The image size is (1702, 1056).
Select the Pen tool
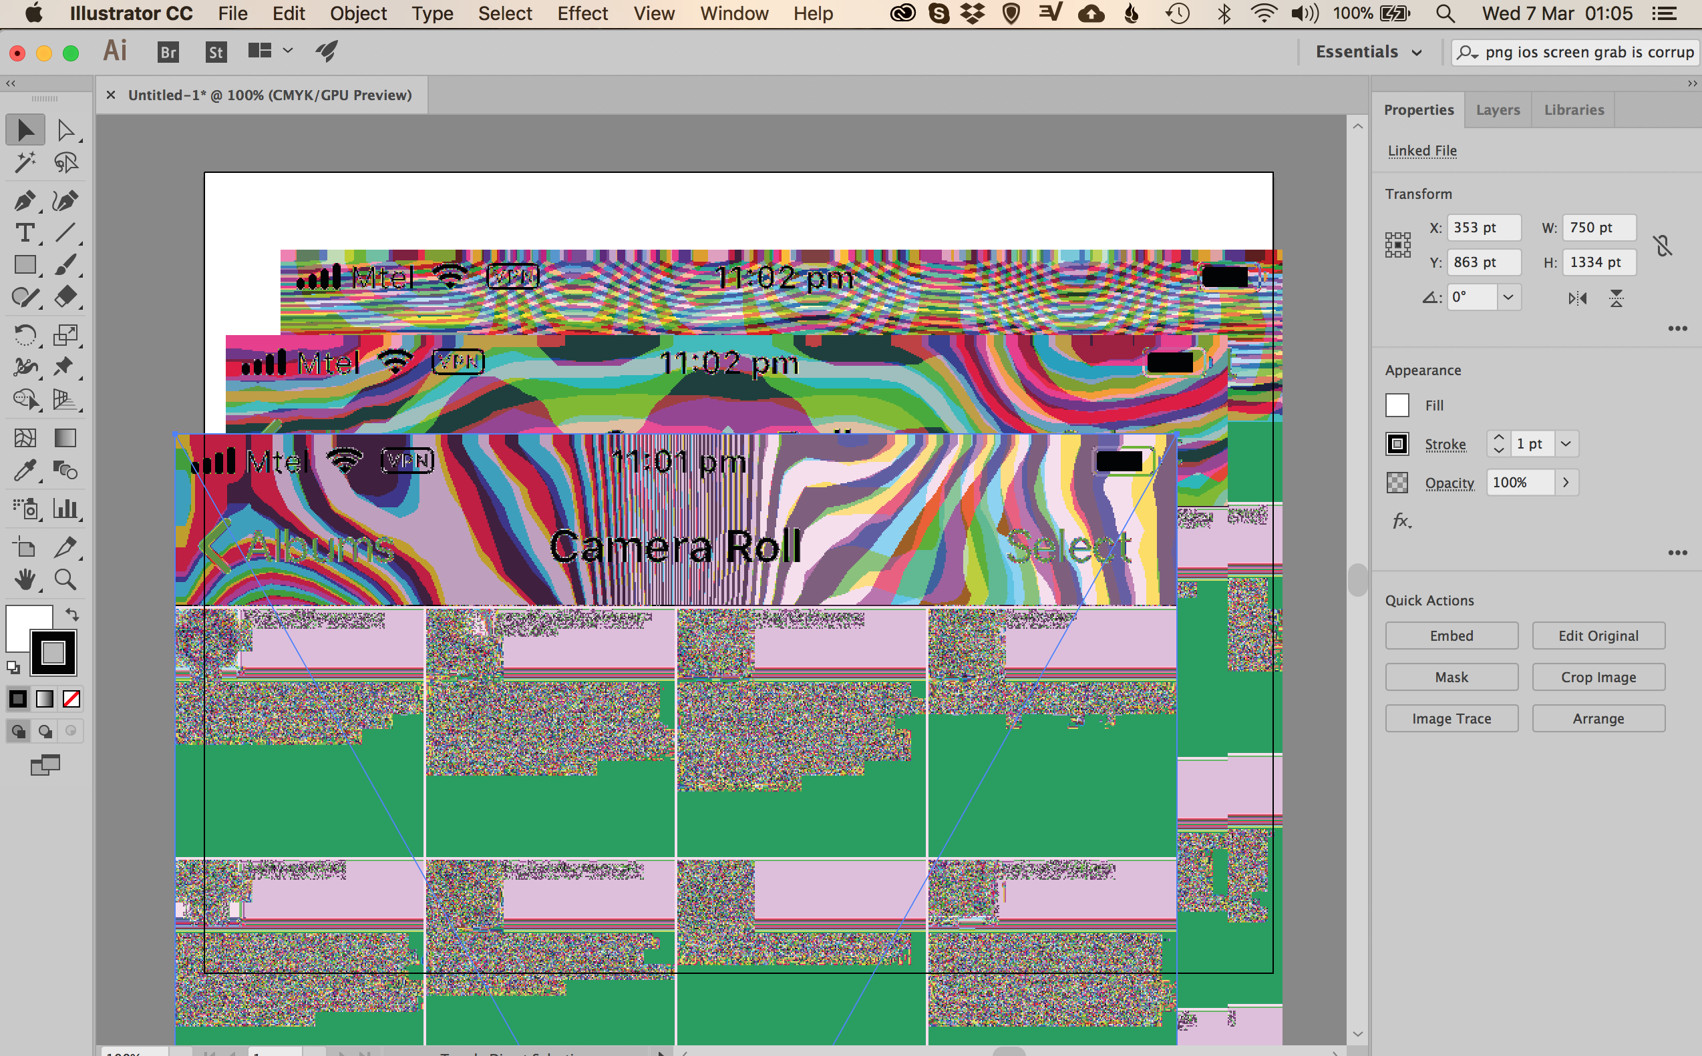coord(25,201)
